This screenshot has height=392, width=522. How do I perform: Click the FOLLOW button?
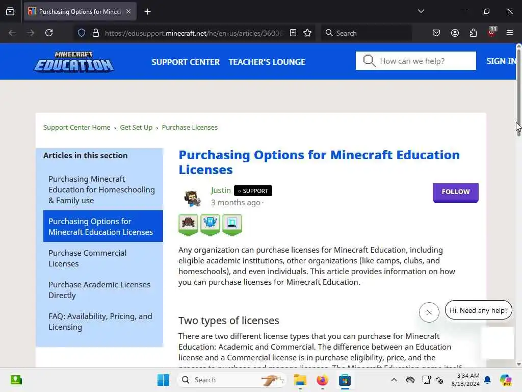click(x=455, y=192)
